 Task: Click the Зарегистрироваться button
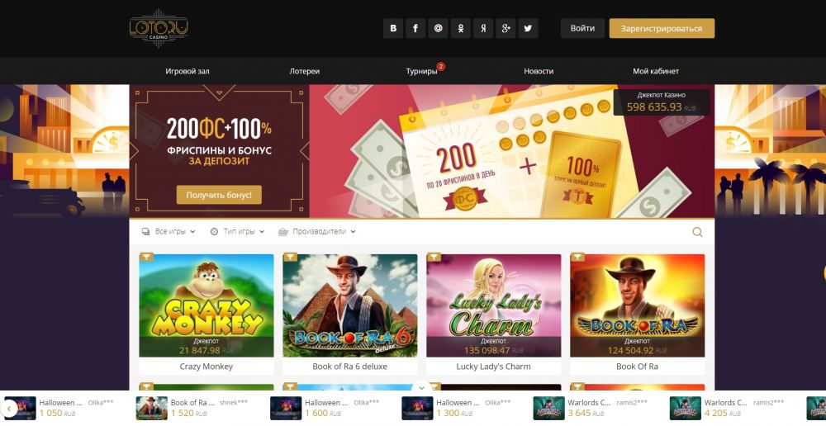[x=662, y=28]
